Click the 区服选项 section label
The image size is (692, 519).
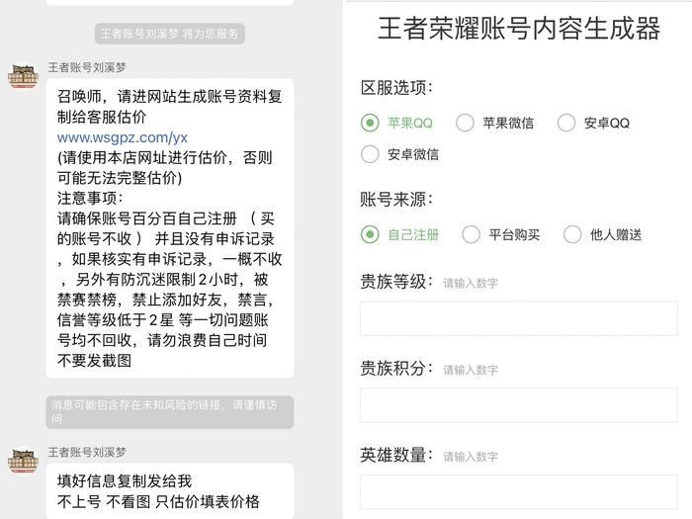(396, 87)
